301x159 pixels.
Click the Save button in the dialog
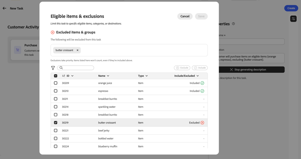(201, 16)
